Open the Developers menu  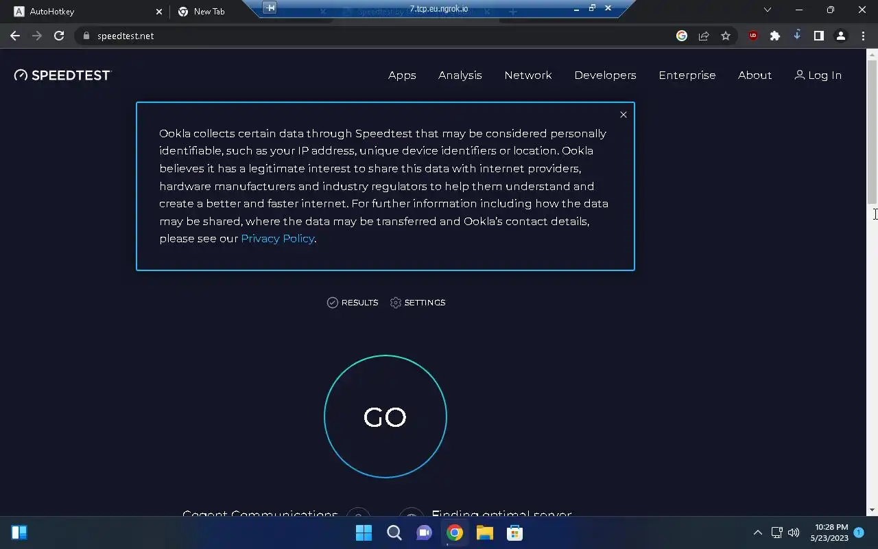click(x=605, y=75)
